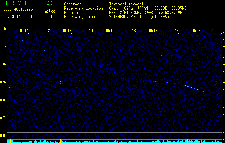The image size is (225, 143).
Task: Click the kHz axis unit label
Action: point(3,29)
